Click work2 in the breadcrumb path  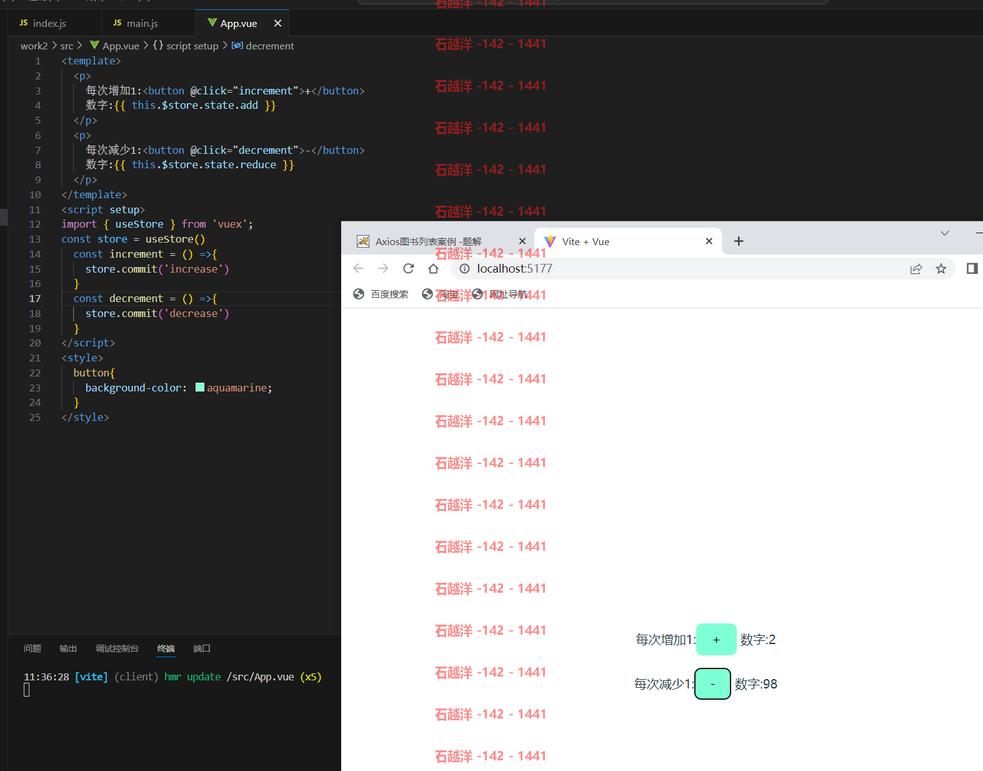34,46
